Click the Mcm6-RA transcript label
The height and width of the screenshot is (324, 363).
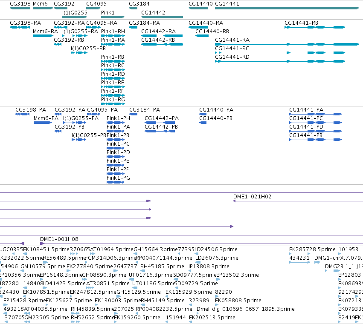click(x=45, y=31)
